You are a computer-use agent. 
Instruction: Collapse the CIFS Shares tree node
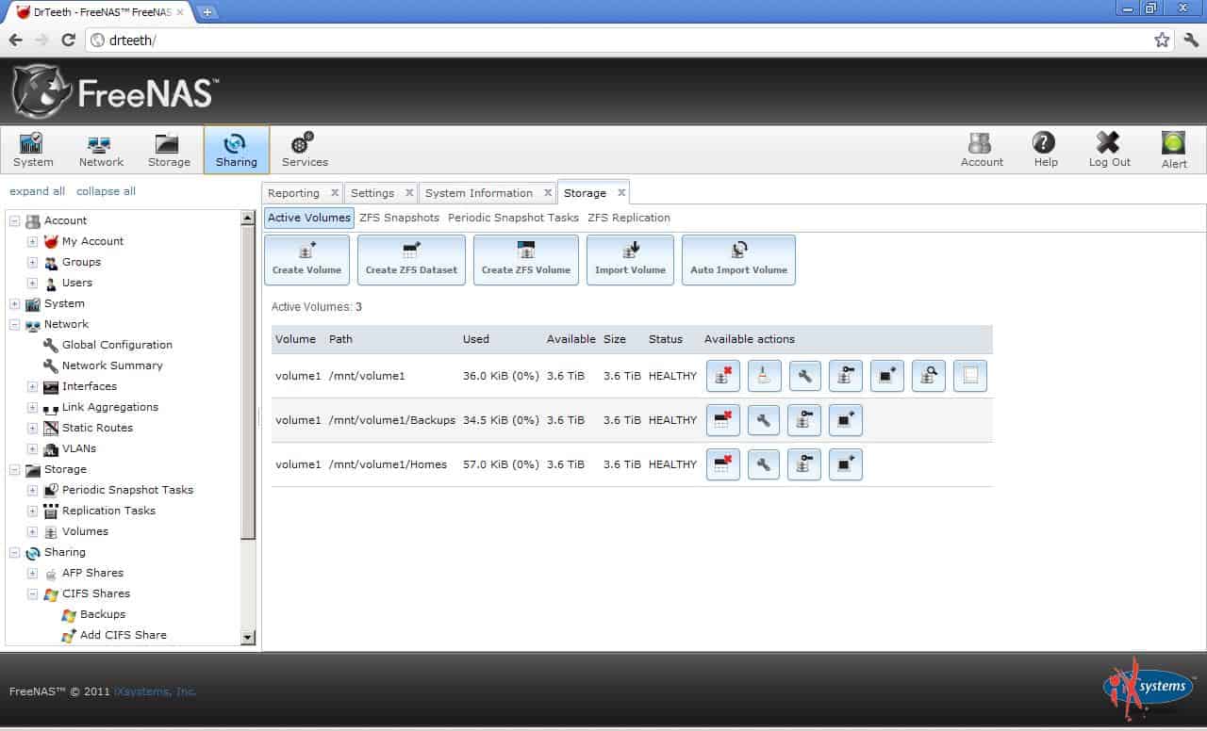click(x=32, y=594)
